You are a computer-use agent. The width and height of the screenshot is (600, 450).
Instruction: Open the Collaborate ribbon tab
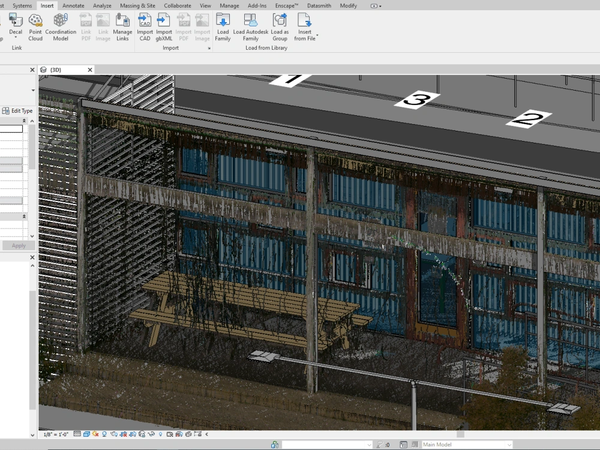177,5
